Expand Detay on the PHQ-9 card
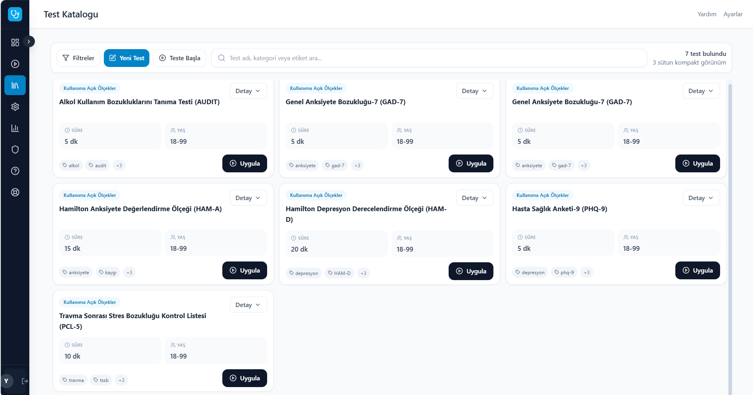This screenshot has height=395, width=753. 701,198
